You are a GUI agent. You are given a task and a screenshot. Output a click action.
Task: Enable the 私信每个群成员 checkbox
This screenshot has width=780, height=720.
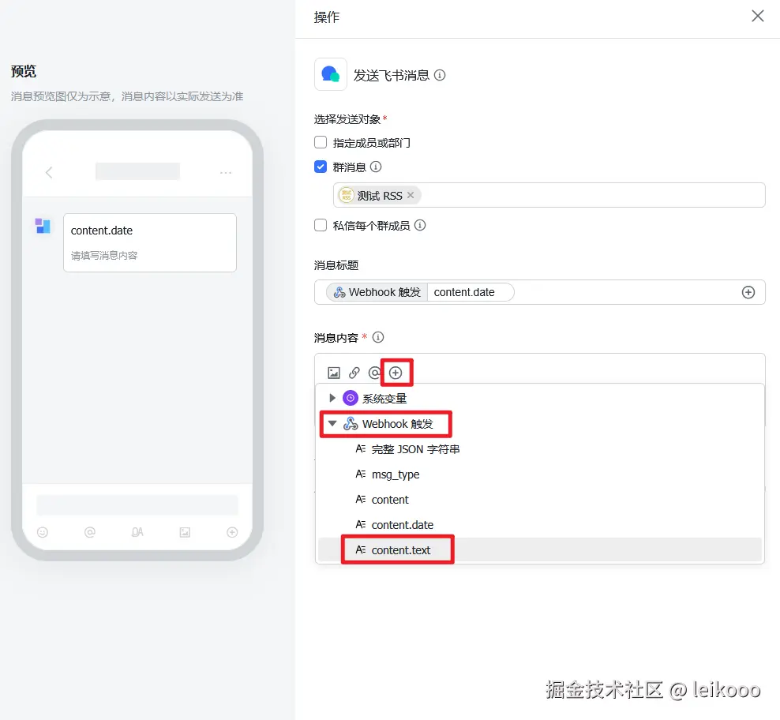coord(321,226)
